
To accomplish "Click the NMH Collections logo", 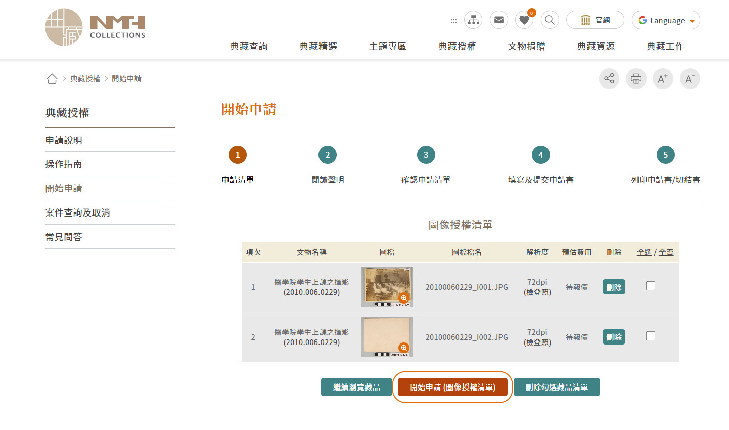I will coord(95,27).
